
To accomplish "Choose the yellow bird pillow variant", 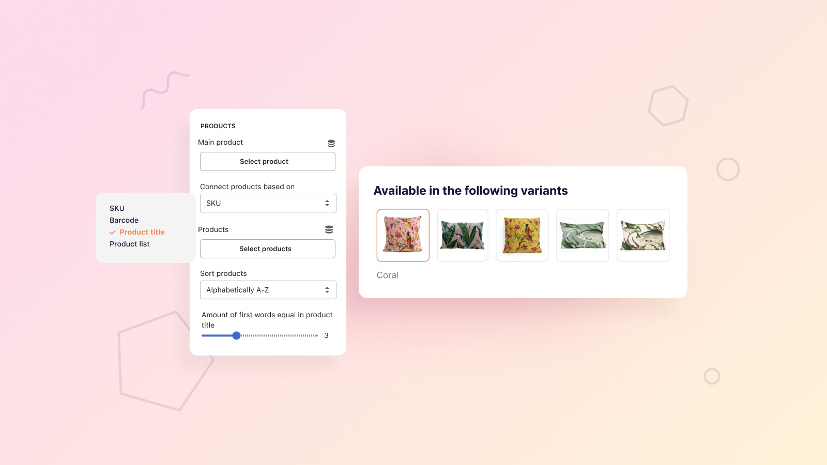I will pyautogui.click(x=522, y=235).
